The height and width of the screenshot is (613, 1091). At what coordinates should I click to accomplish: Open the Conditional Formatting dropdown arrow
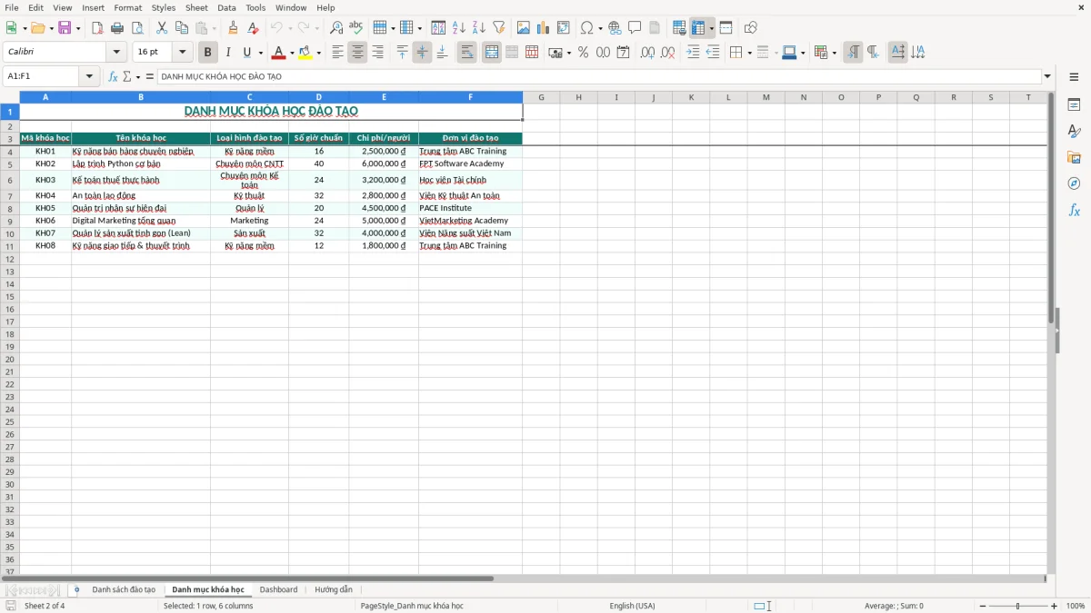point(834,53)
